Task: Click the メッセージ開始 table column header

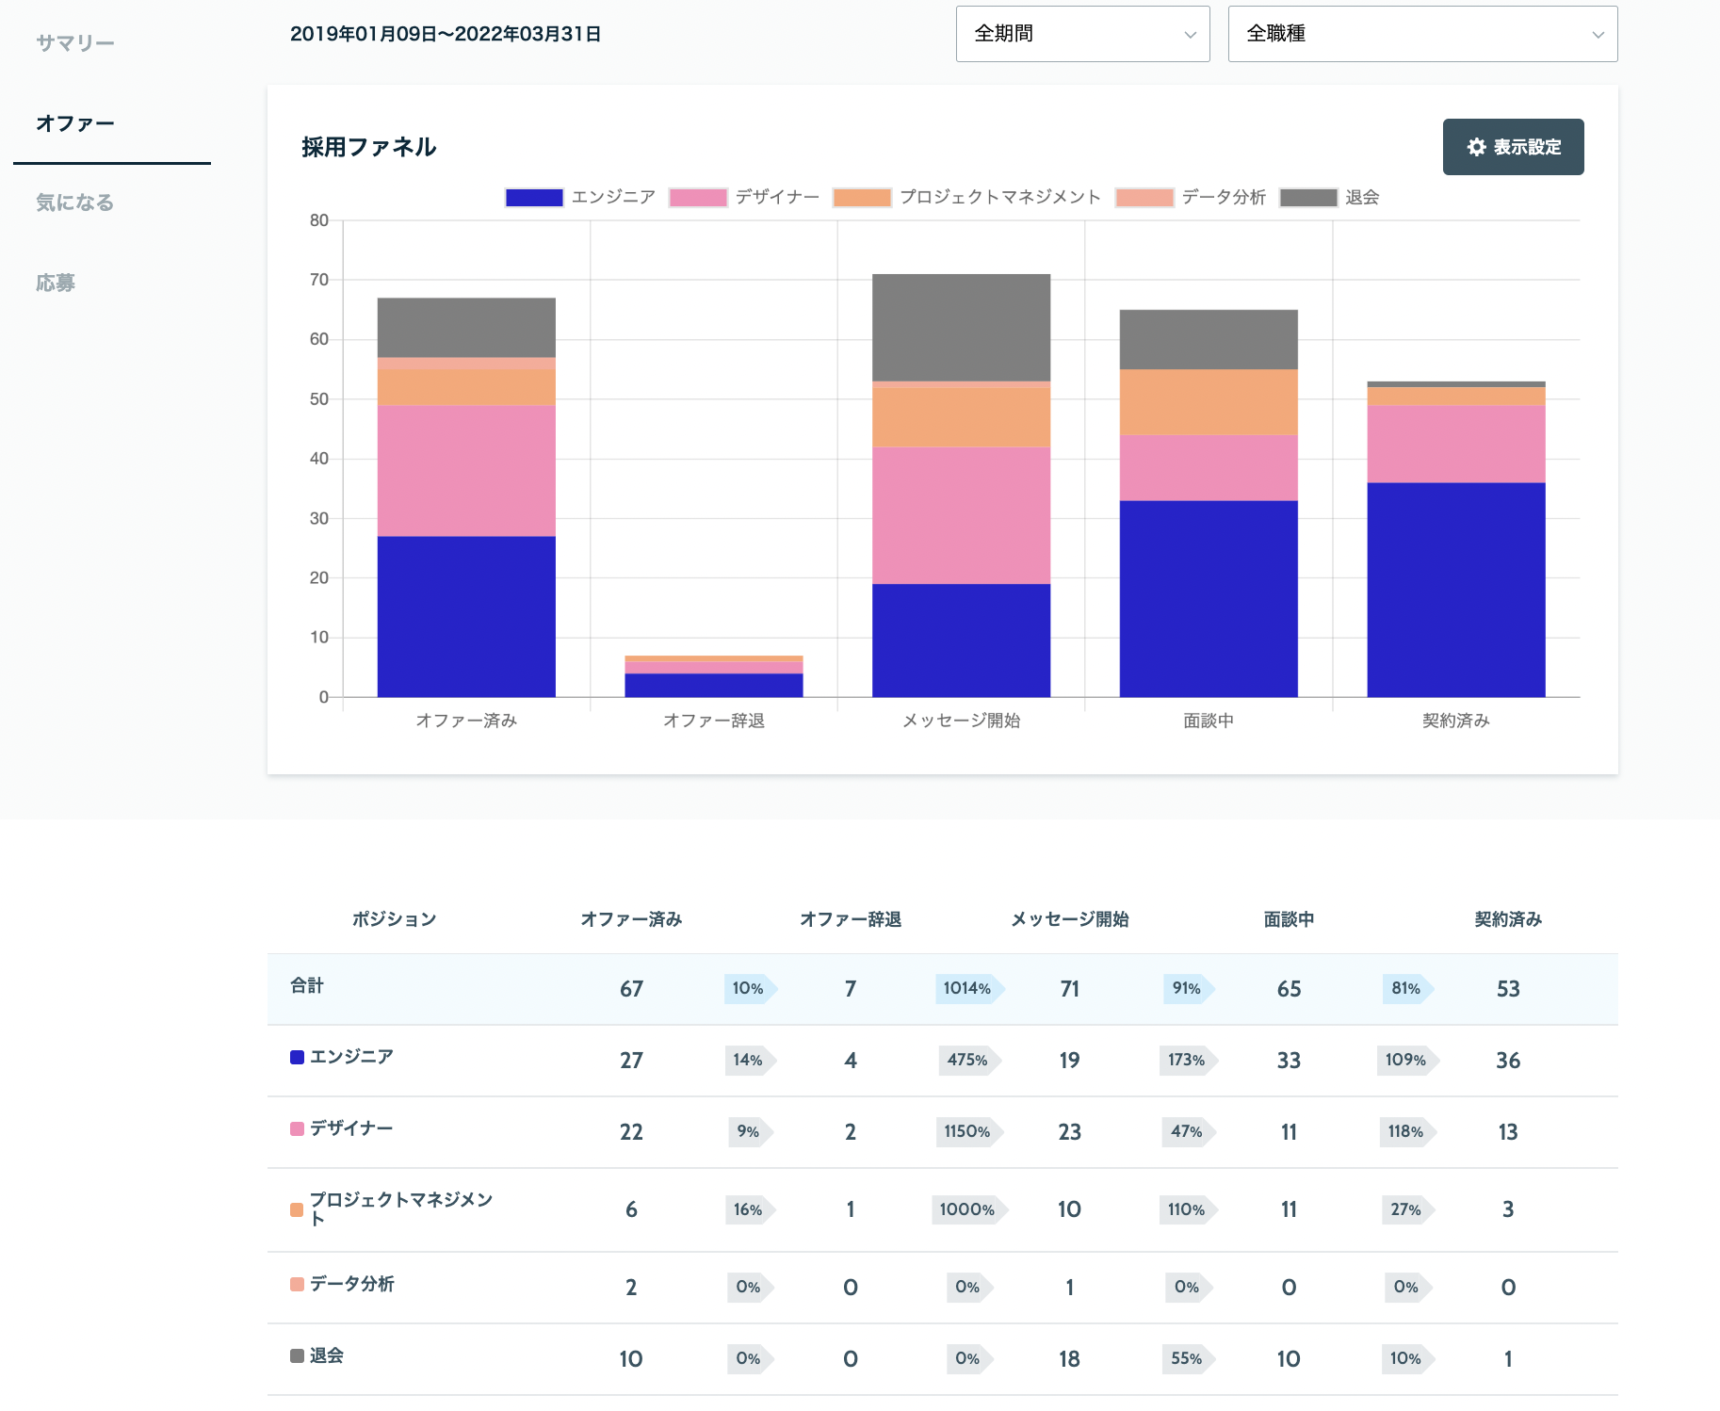Action: (1070, 919)
